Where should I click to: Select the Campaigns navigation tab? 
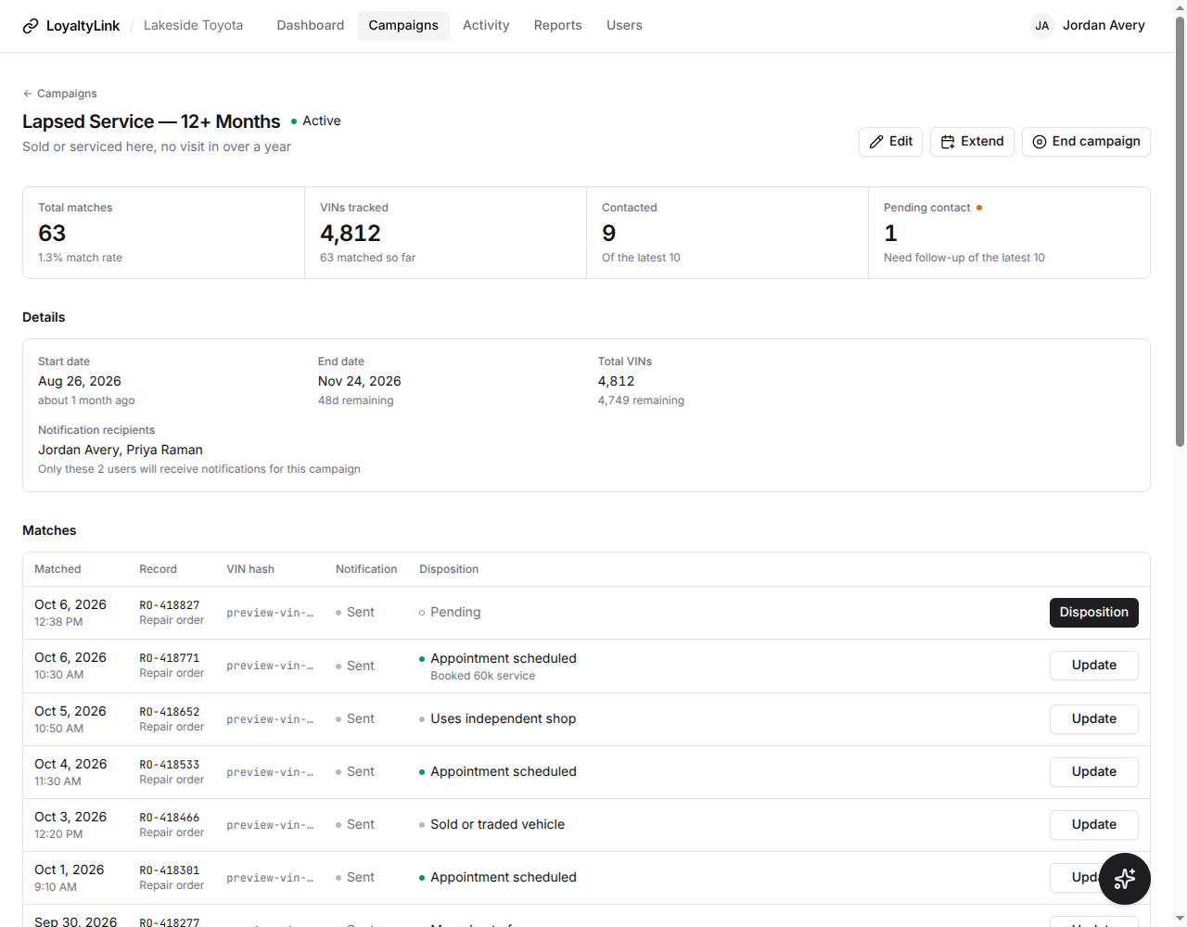point(403,26)
